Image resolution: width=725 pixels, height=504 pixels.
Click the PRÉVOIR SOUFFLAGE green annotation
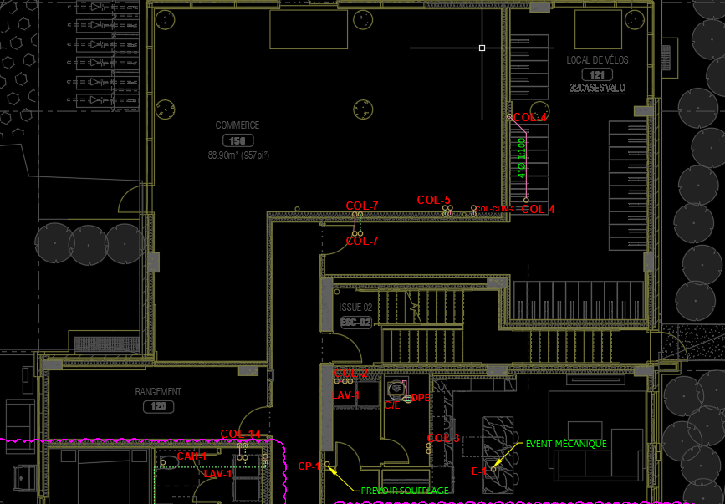(x=405, y=491)
